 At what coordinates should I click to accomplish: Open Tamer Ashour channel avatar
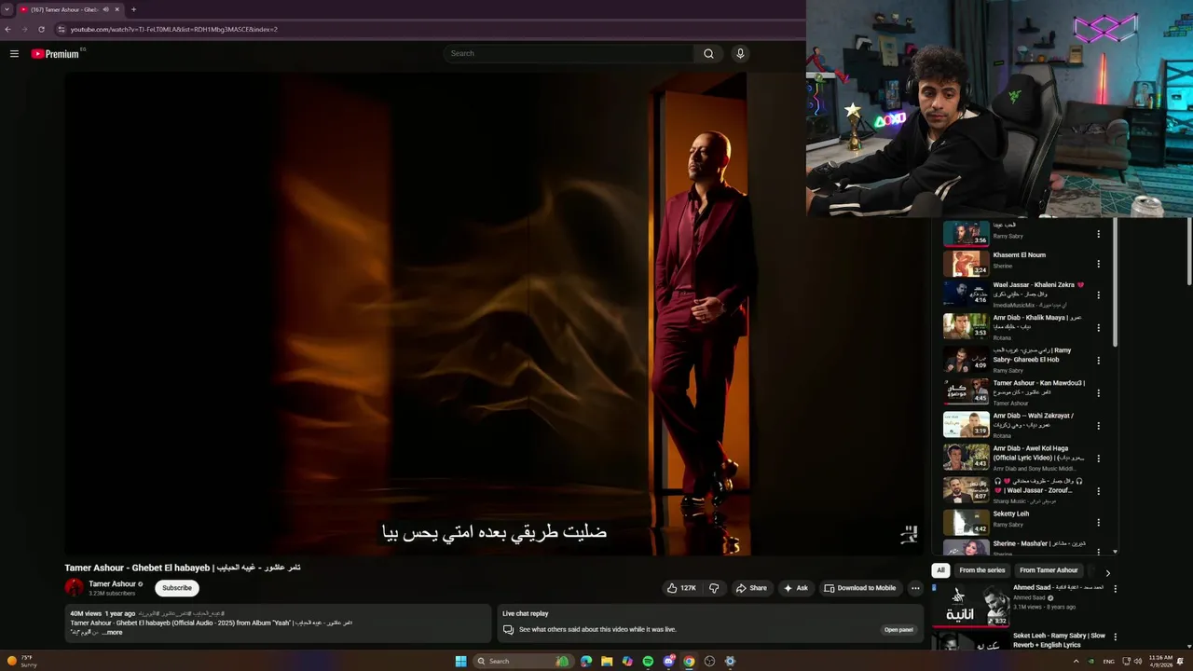tap(74, 587)
